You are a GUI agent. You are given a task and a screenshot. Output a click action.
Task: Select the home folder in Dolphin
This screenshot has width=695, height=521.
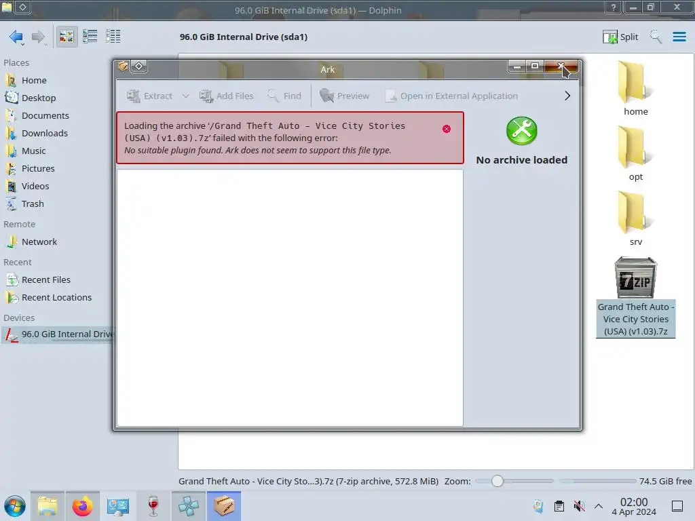635,89
